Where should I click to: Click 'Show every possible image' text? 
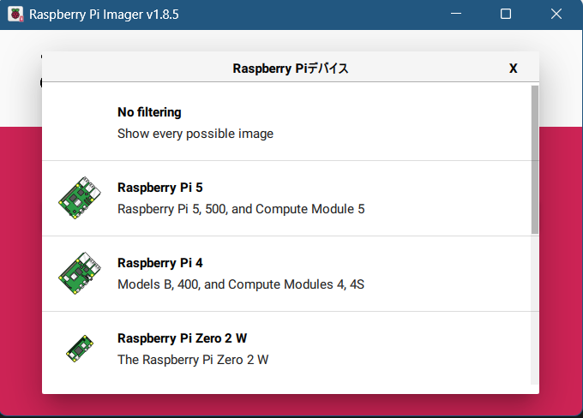pyautogui.click(x=195, y=134)
